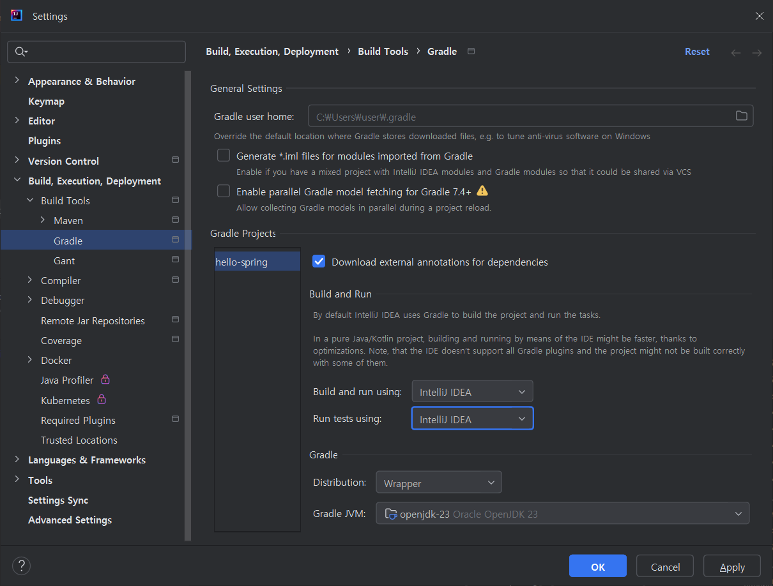The width and height of the screenshot is (773, 586).
Task: Collapse the Build, Execution, Deployment section
Action: click(17, 181)
